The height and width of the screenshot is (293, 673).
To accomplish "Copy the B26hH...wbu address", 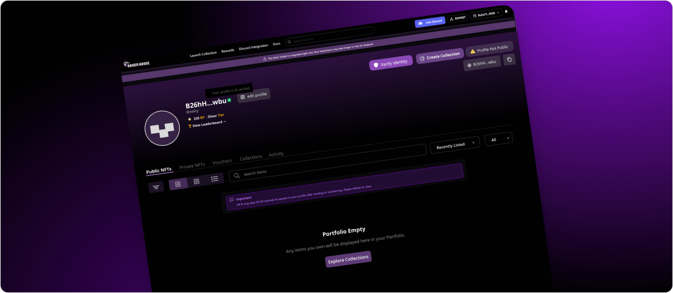I will tap(509, 60).
